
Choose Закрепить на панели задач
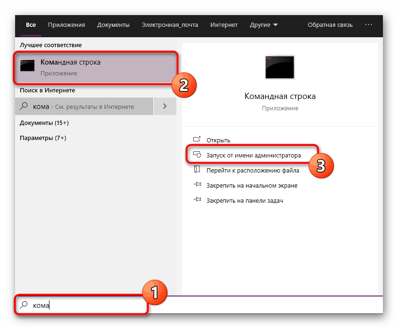tap(245, 201)
